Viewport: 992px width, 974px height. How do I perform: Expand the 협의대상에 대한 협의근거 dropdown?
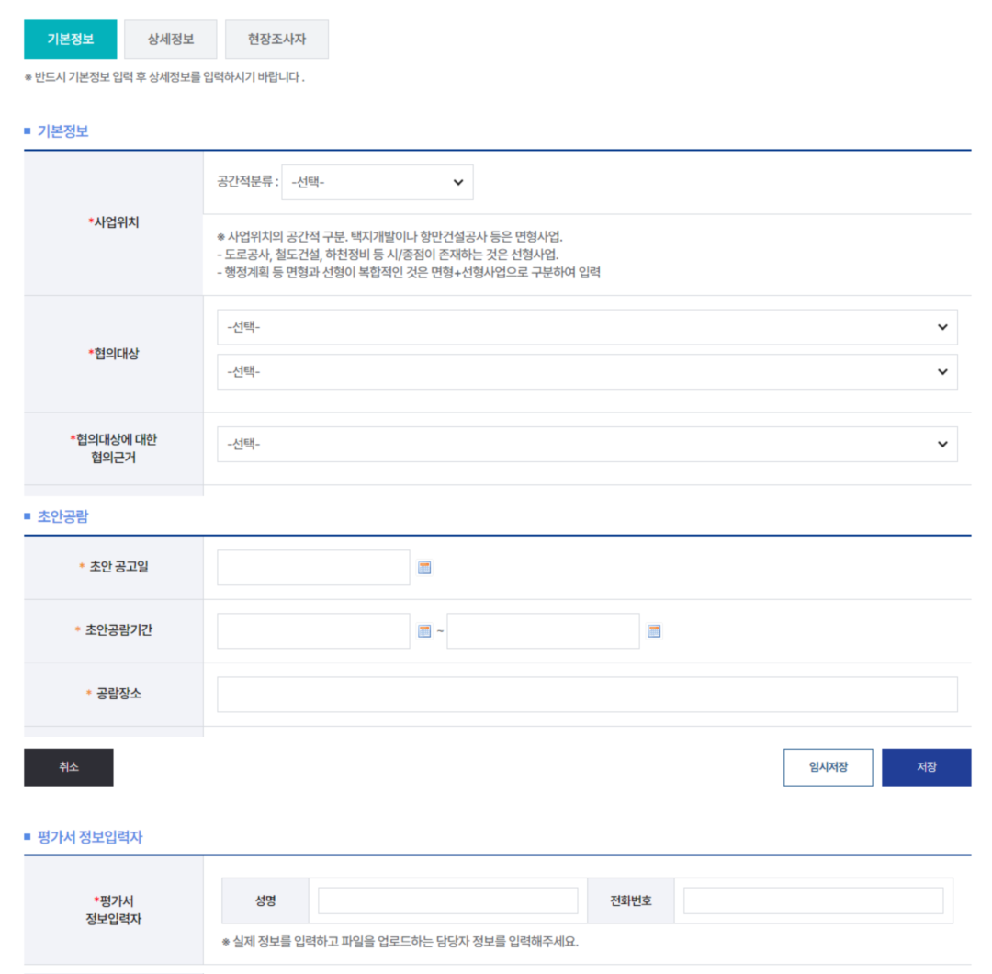tap(587, 445)
